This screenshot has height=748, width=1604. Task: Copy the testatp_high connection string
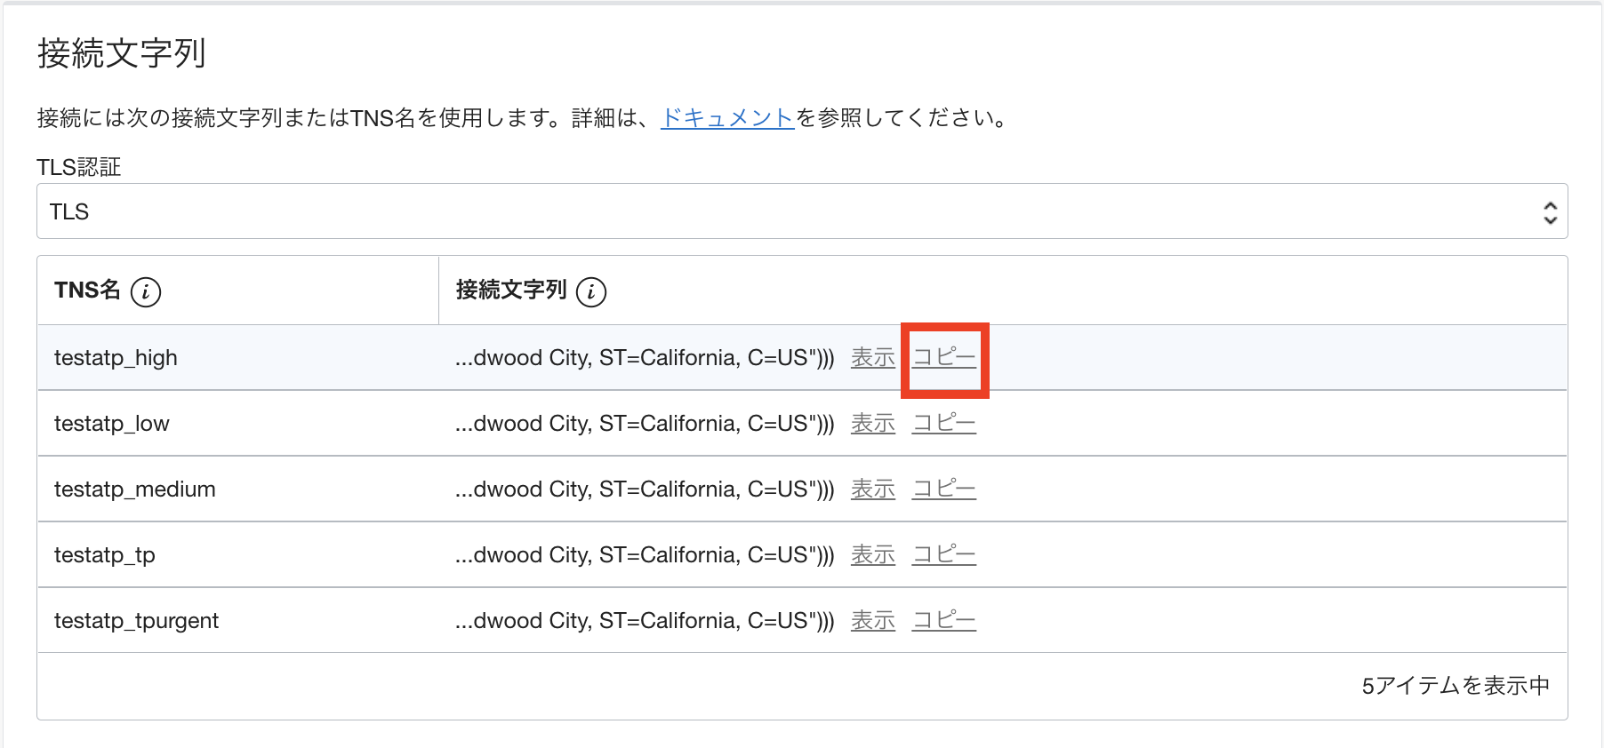tap(944, 357)
